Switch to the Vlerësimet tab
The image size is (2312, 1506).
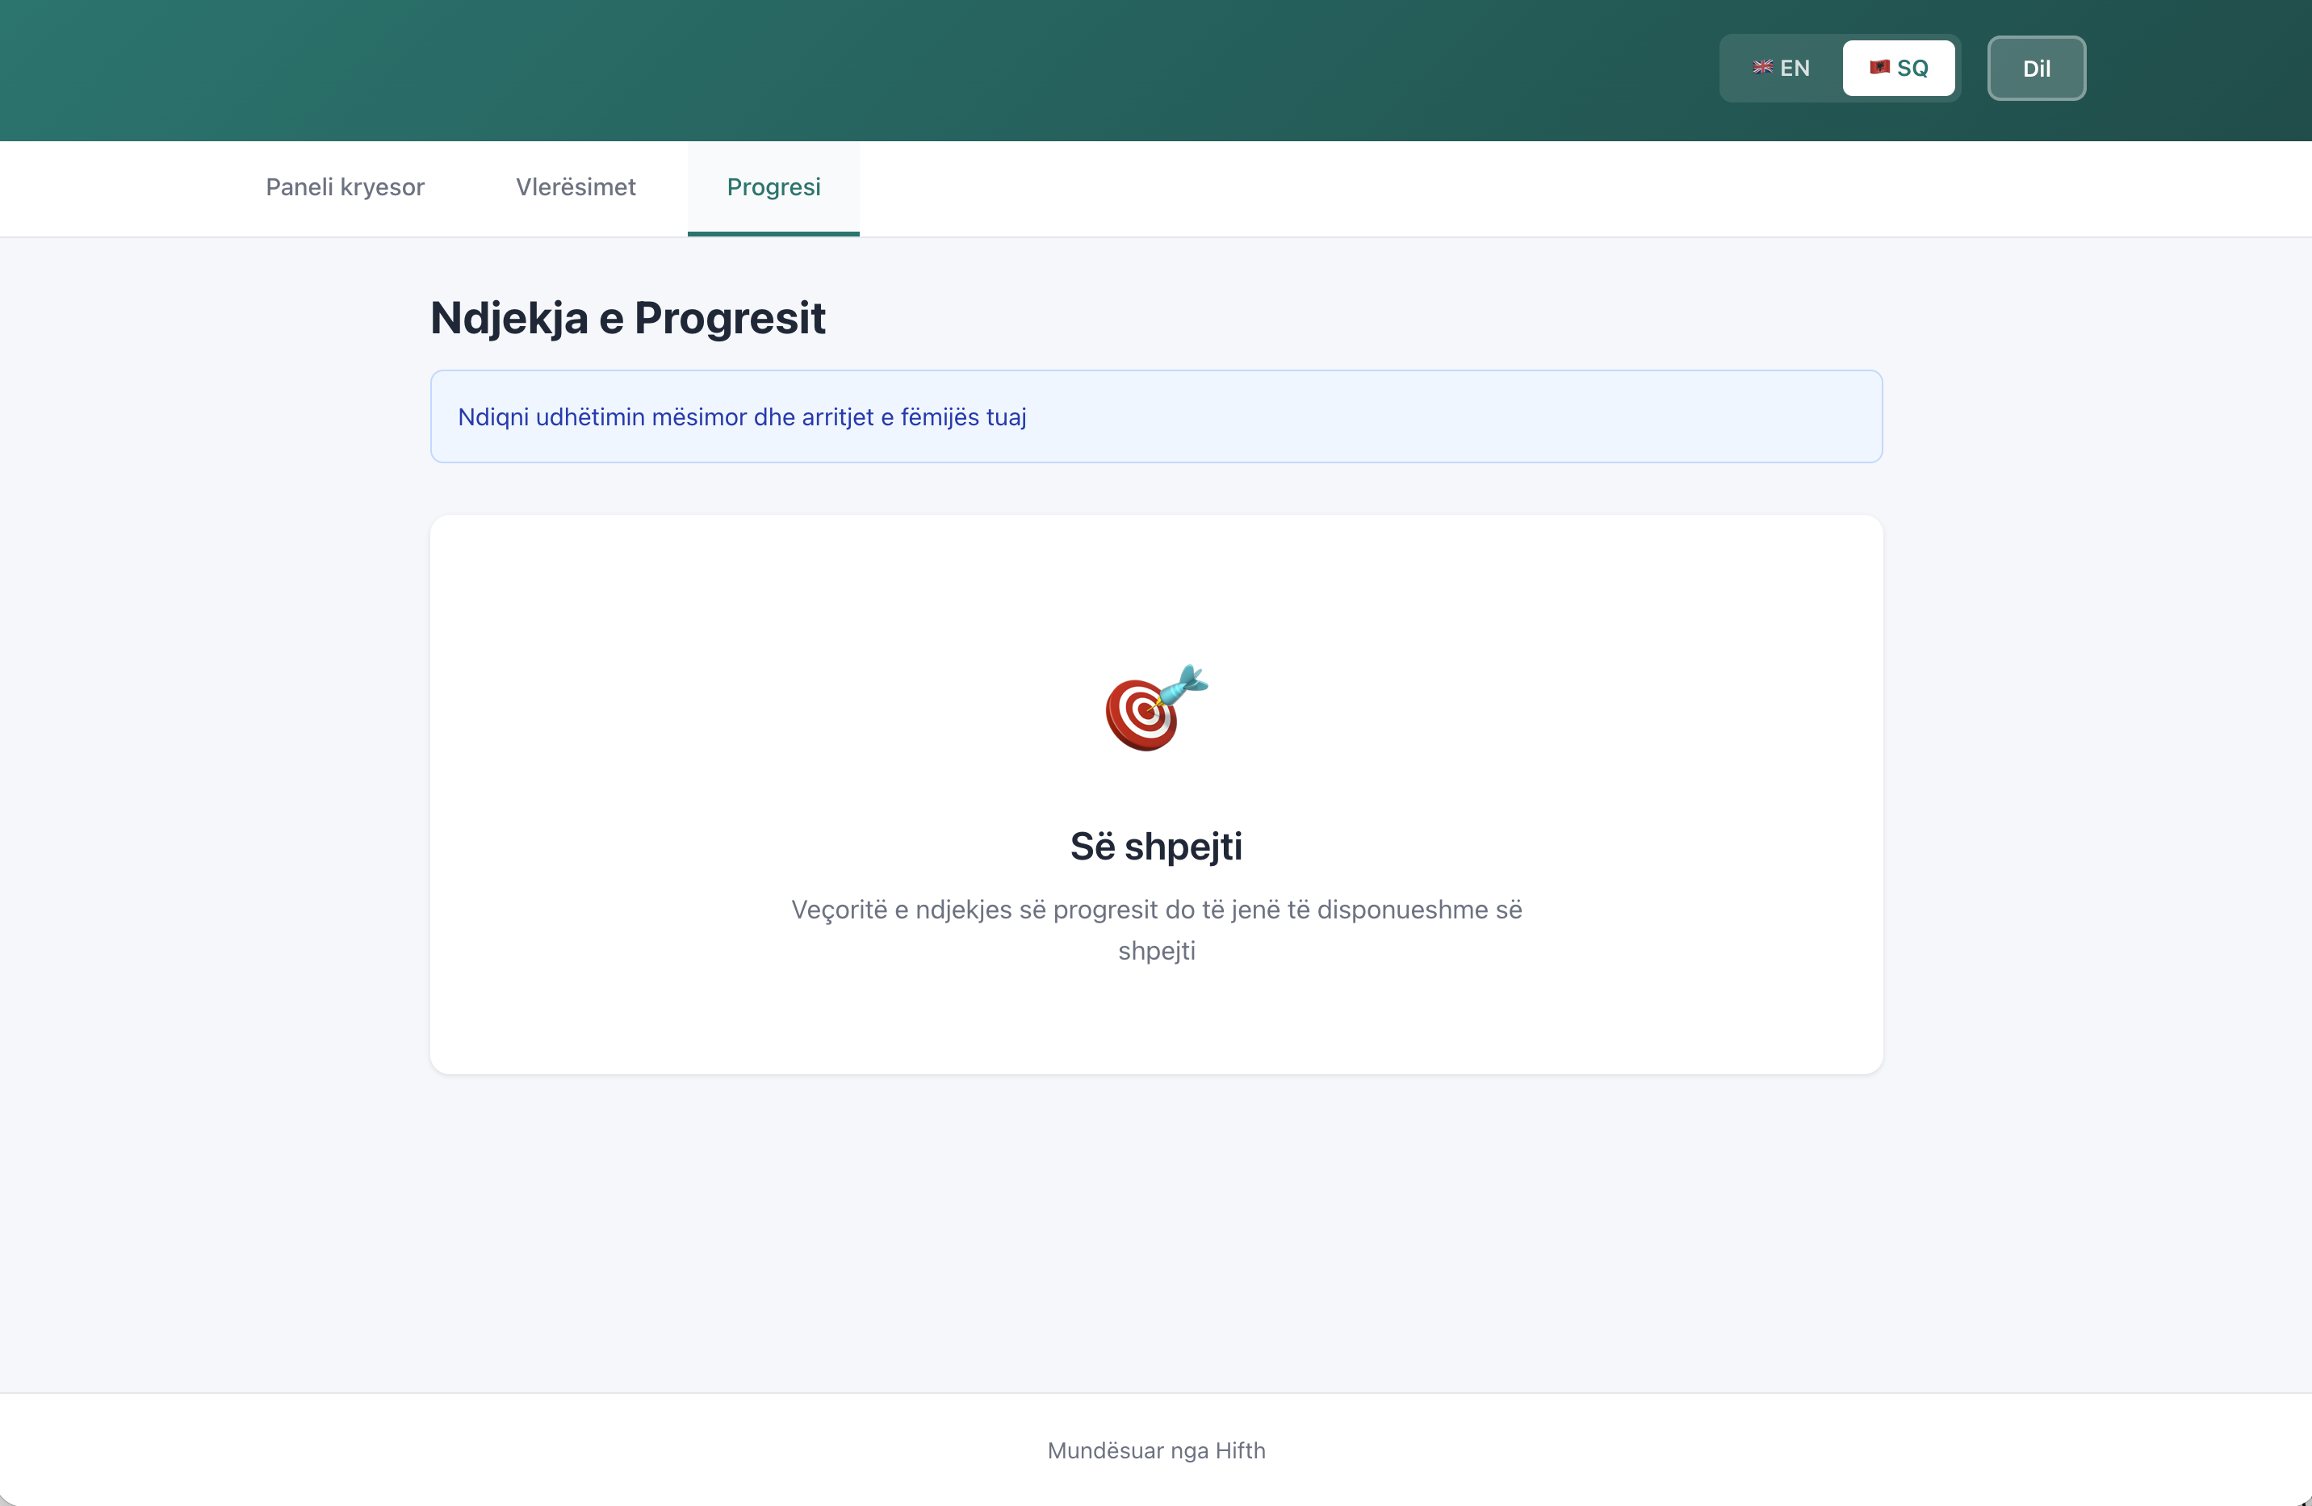(x=576, y=187)
